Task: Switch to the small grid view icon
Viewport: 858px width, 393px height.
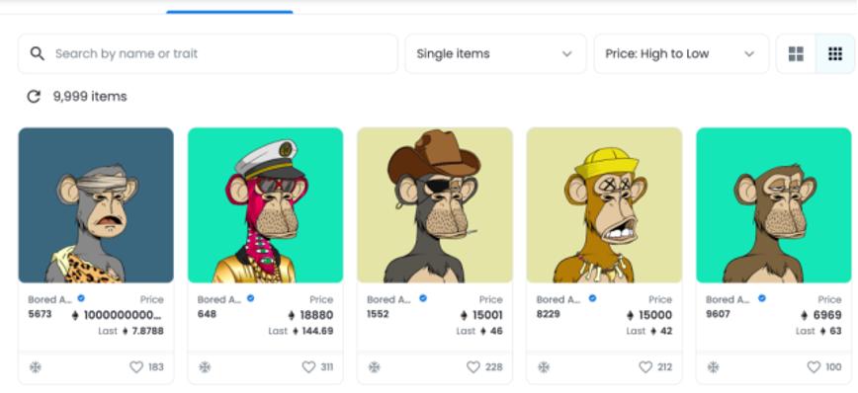Action: coord(835,53)
